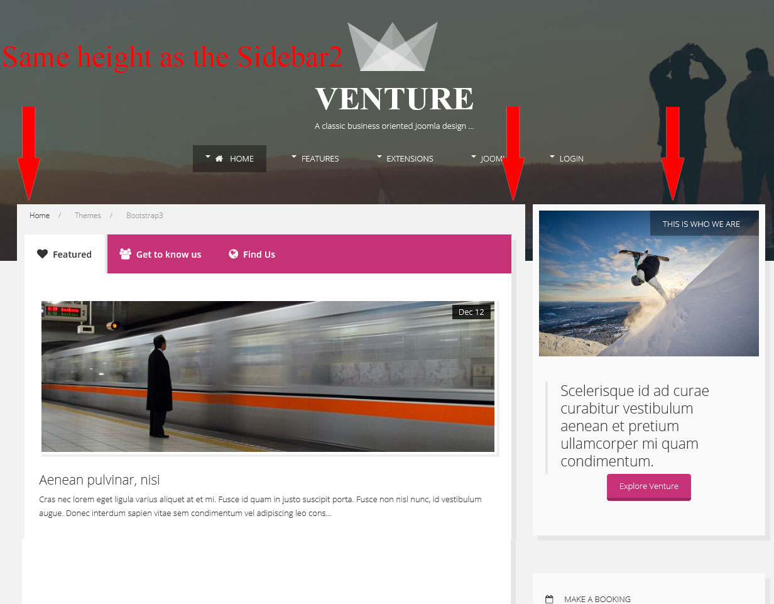Go to Home breadcrumb link
Screen dimensions: 774x604
point(40,216)
